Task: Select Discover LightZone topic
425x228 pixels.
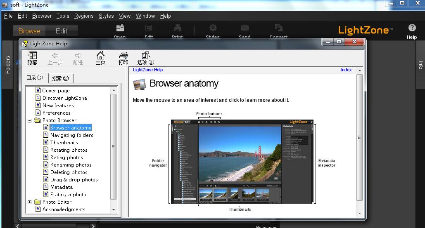Action: 64,98
